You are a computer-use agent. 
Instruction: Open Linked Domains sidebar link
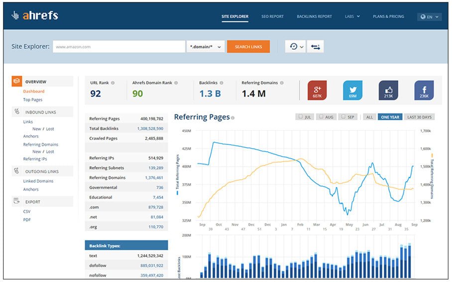[38, 181]
